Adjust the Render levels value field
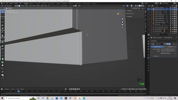Screen dimensions: 178x100 168,51
